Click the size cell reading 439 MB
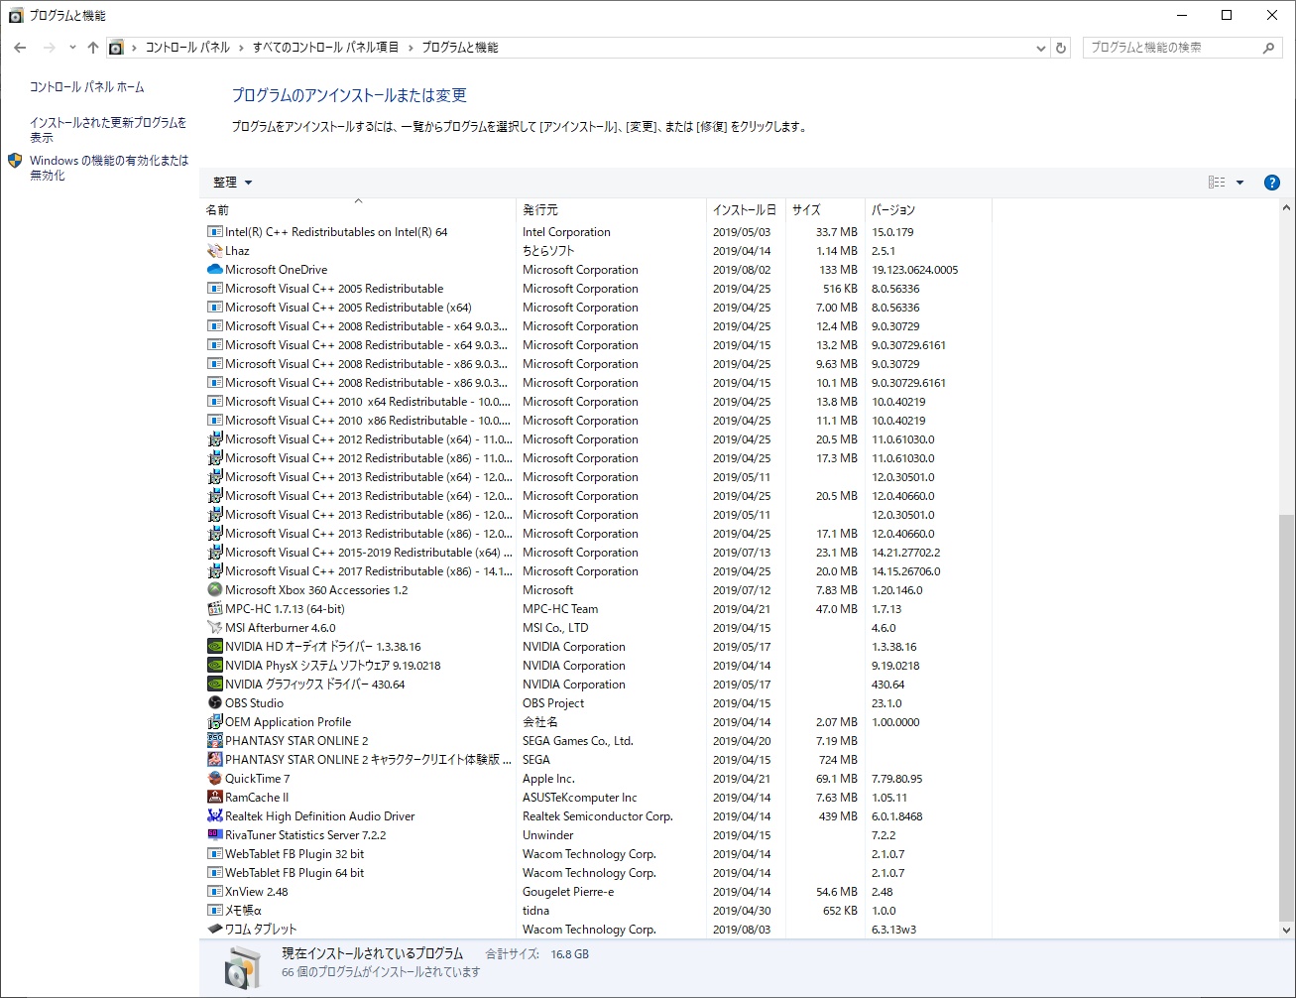 coord(839,816)
